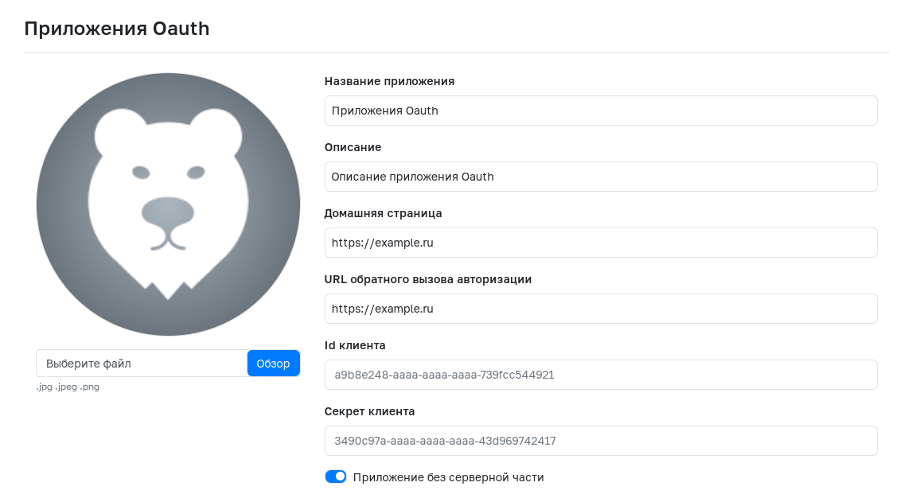Viewport: 904px width, 498px height.
Task: Click the bear avatar image
Action: click(x=169, y=204)
